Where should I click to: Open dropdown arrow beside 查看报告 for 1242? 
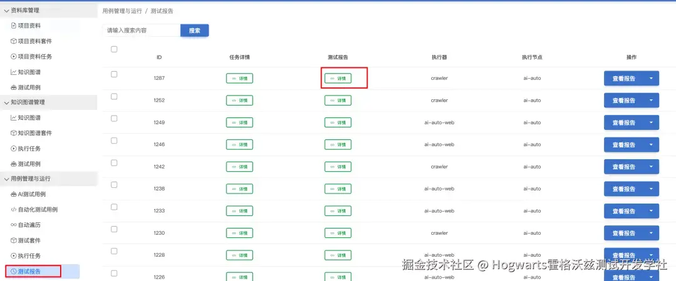(x=652, y=167)
